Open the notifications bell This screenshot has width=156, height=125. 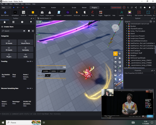tap(149, 7)
